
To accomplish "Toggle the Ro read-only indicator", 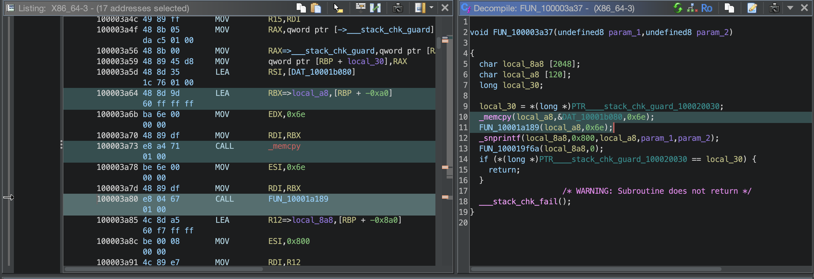I will click(706, 8).
